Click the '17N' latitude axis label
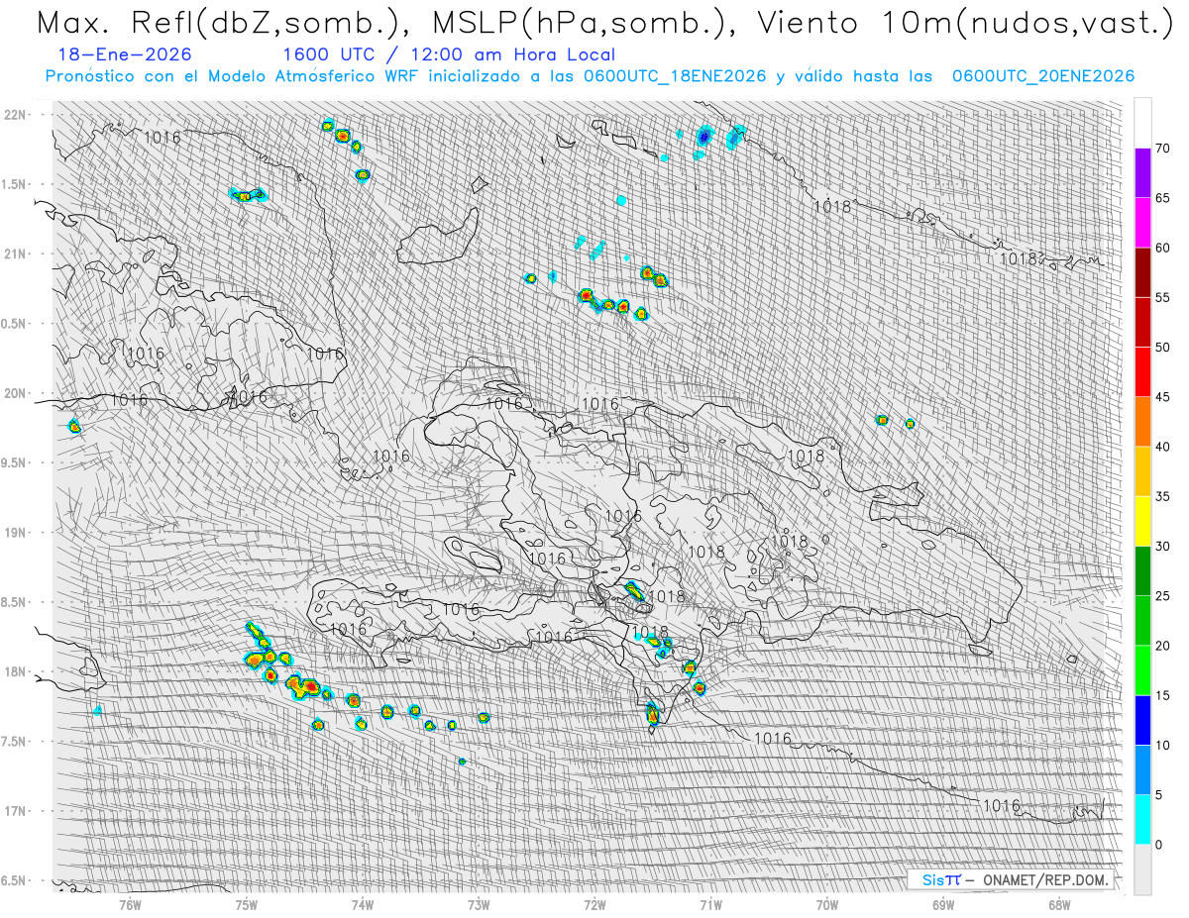The height and width of the screenshot is (918, 1189). point(14,811)
